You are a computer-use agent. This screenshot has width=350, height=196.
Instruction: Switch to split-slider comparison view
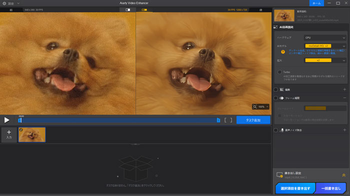point(127,10)
